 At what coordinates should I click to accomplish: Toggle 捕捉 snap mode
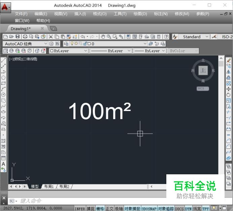(x=91, y=209)
